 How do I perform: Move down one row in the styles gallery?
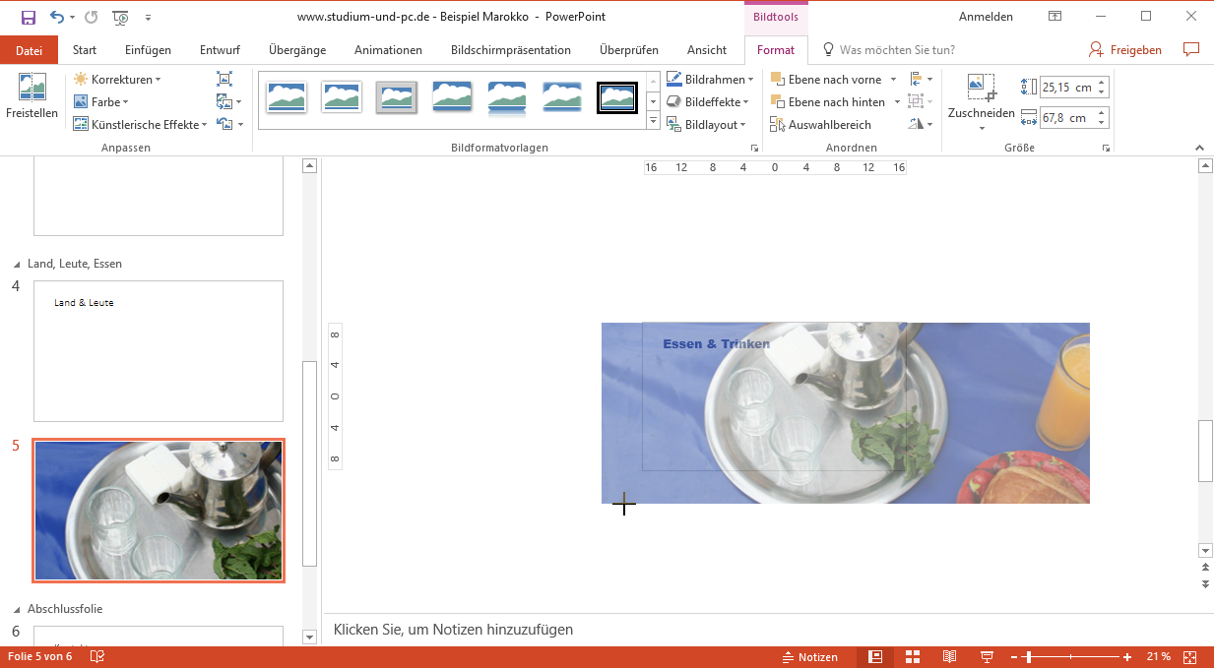[x=653, y=102]
